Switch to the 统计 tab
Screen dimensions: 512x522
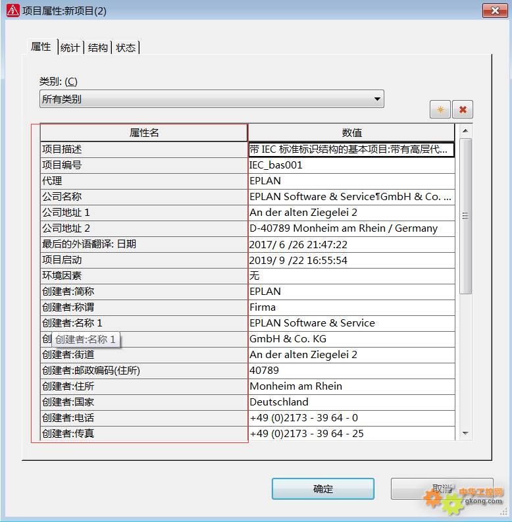pyautogui.click(x=70, y=47)
